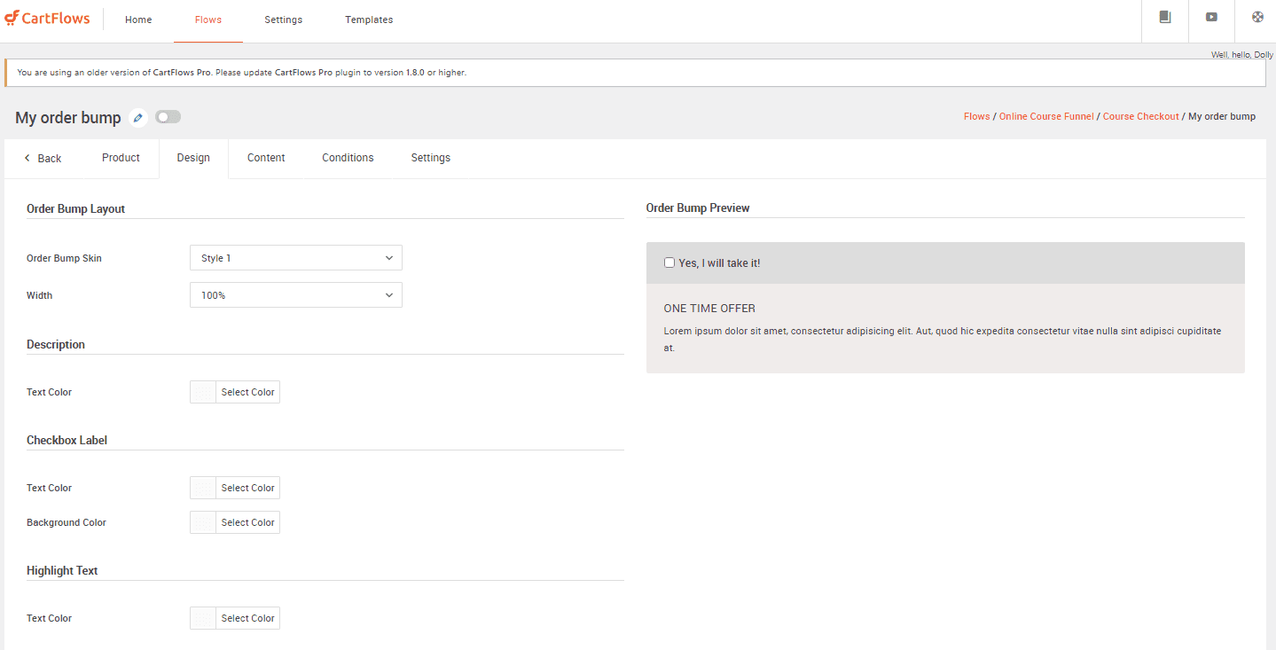Image resolution: width=1276 pixels, height=650 pixels.
Task: Open the video tutorials icon
Action: 1211,17
